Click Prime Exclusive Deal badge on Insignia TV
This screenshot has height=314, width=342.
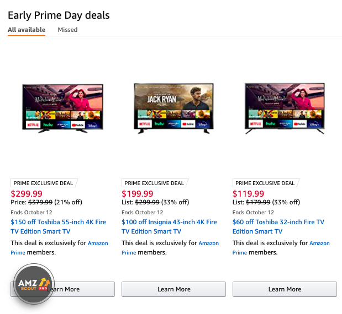pos(154,183)
